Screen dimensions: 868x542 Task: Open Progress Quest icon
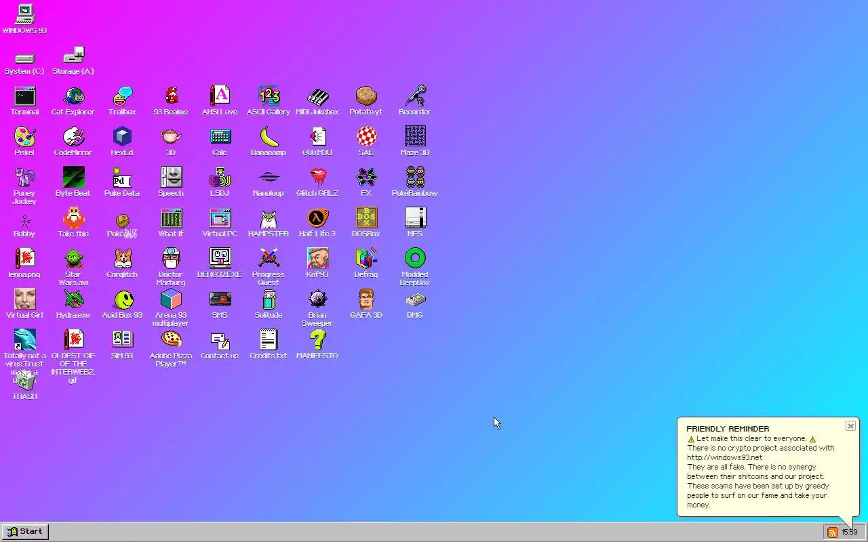tap(269, 259)
